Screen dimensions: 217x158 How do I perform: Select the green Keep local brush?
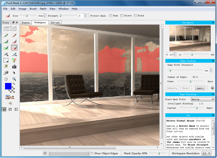(x=6, y=36)
